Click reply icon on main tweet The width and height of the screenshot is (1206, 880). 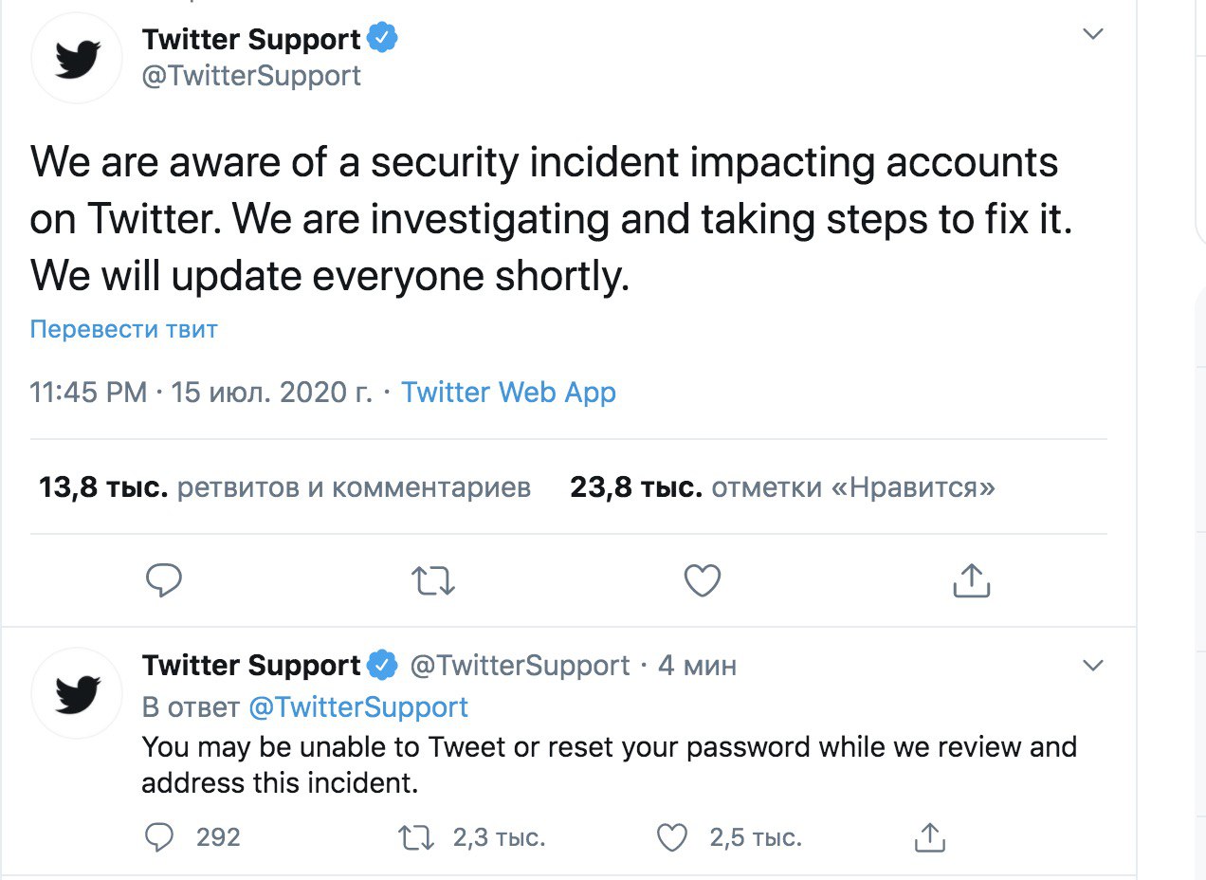click(164, 580)
